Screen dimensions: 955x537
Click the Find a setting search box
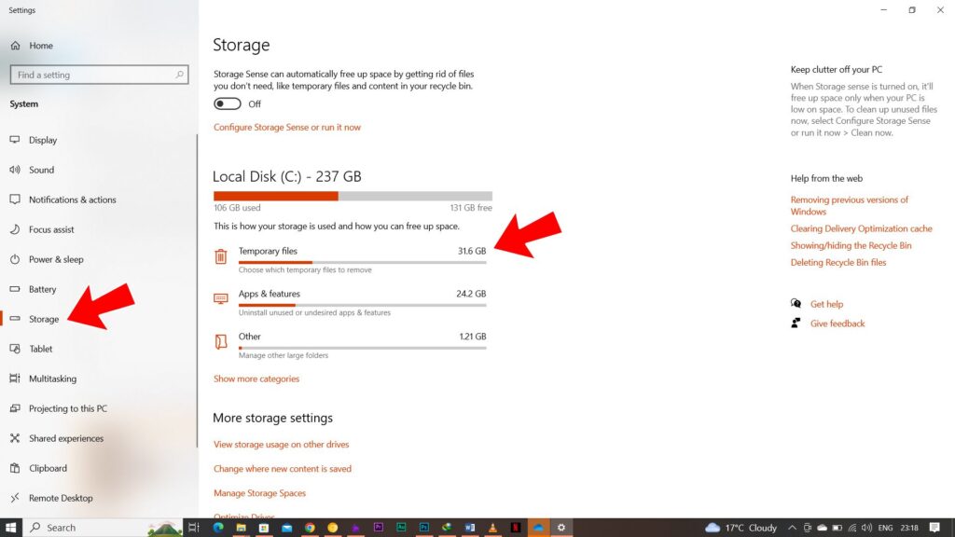coord(99,75)
